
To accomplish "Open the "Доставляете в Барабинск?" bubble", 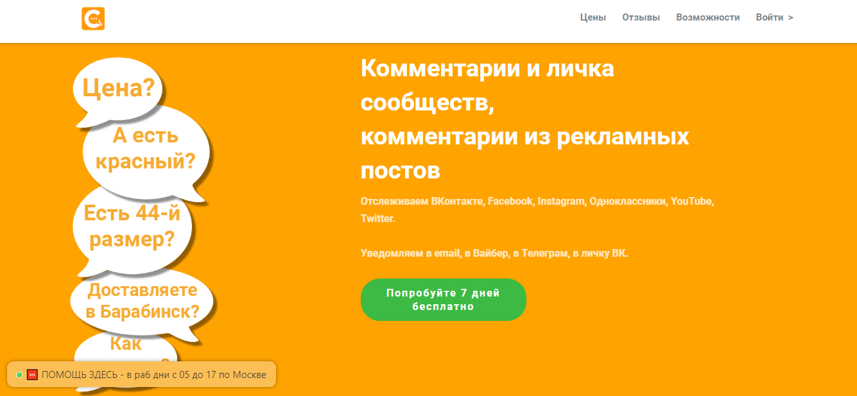I will click(x=142, y=300).
